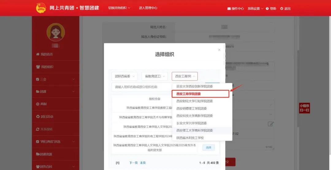Click page number [1] in pagination
331x170 pixels.
pyautogui.click(x=118, y=163)
